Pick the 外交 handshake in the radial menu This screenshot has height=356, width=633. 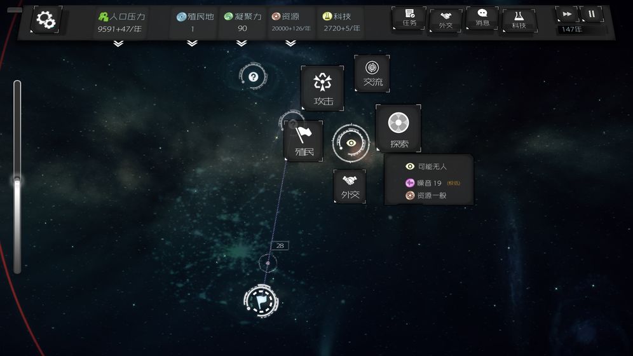click(x=350, y=186)
